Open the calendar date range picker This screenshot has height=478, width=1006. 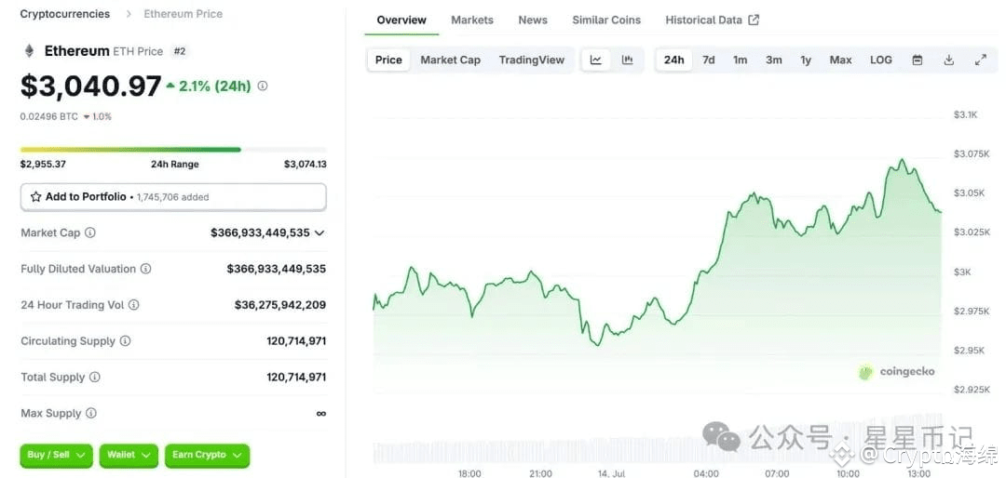(918, 60)
